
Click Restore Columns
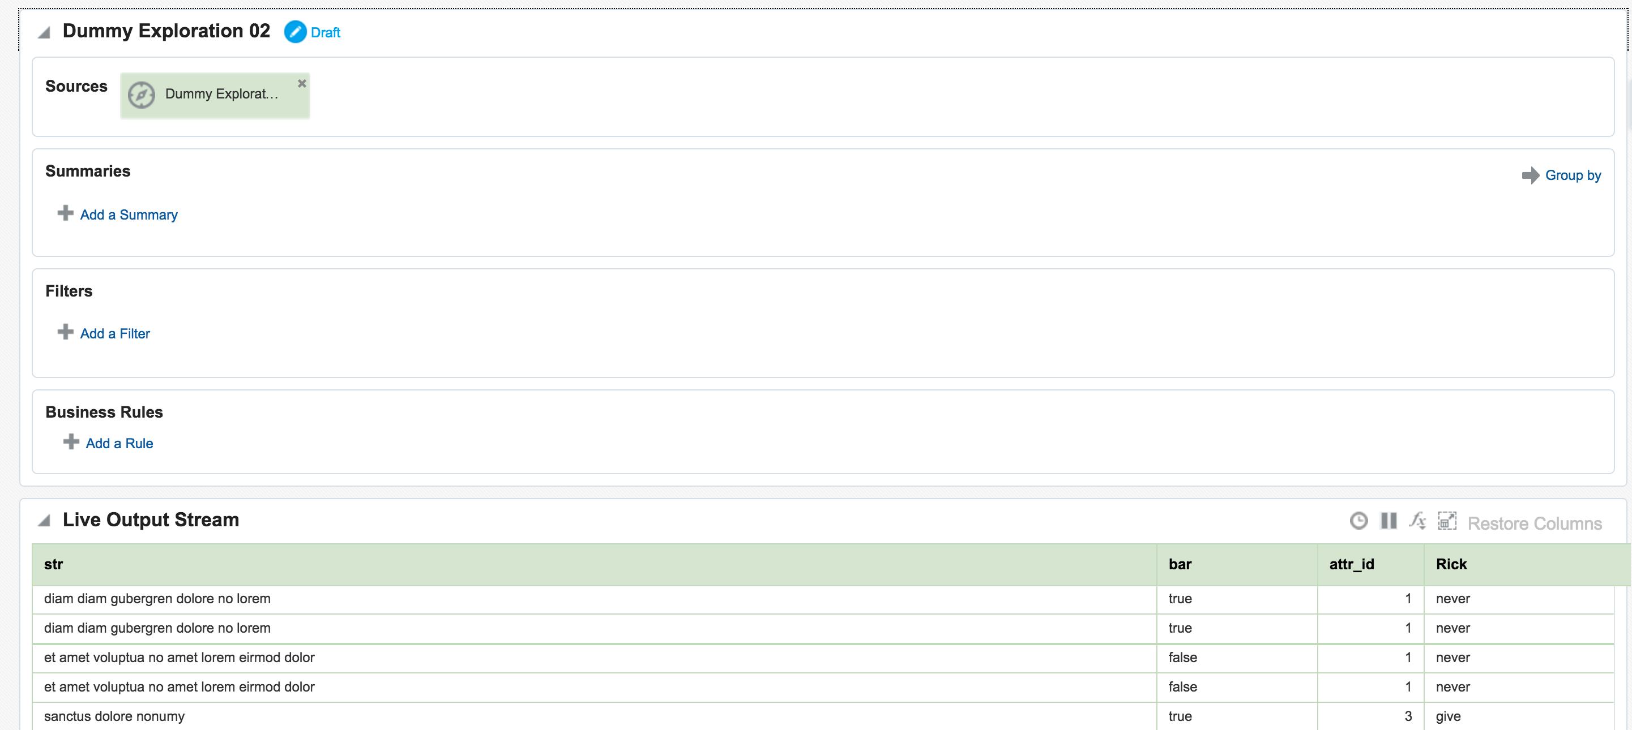tap(1534, 523)
